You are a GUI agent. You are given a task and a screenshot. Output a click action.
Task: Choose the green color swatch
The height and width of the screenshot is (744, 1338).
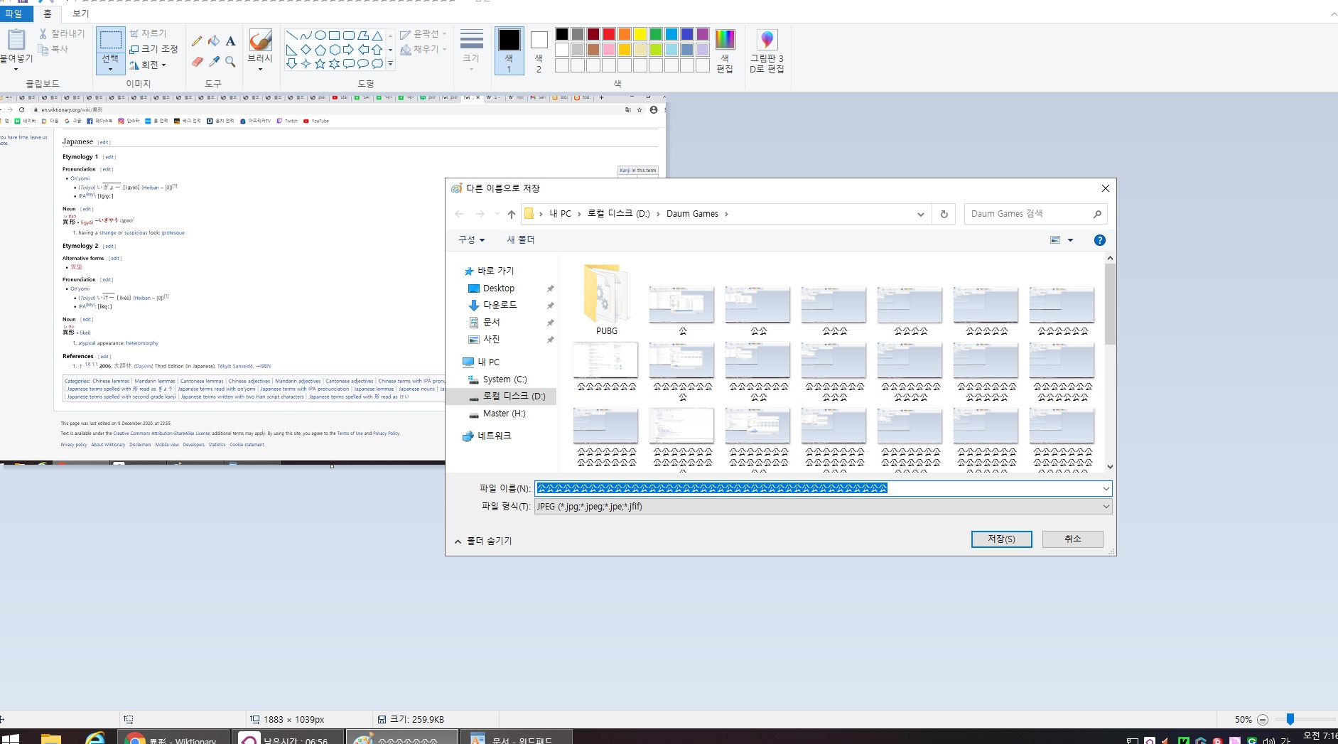pos(656,34)
